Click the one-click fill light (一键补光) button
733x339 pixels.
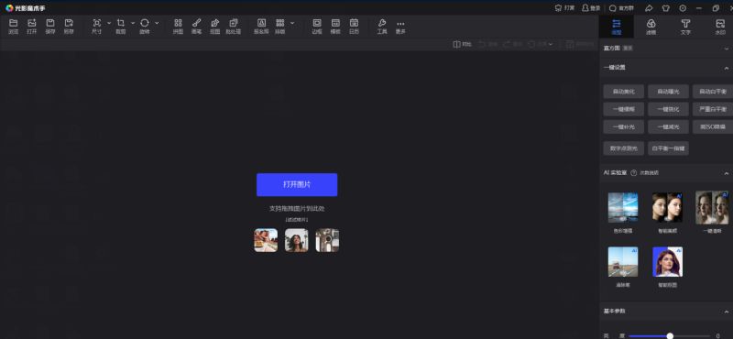pyautogui.click(x=624, y=127)
